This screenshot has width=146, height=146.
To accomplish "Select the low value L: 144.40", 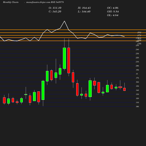I will pyautogui.click(x=84, y=12).
